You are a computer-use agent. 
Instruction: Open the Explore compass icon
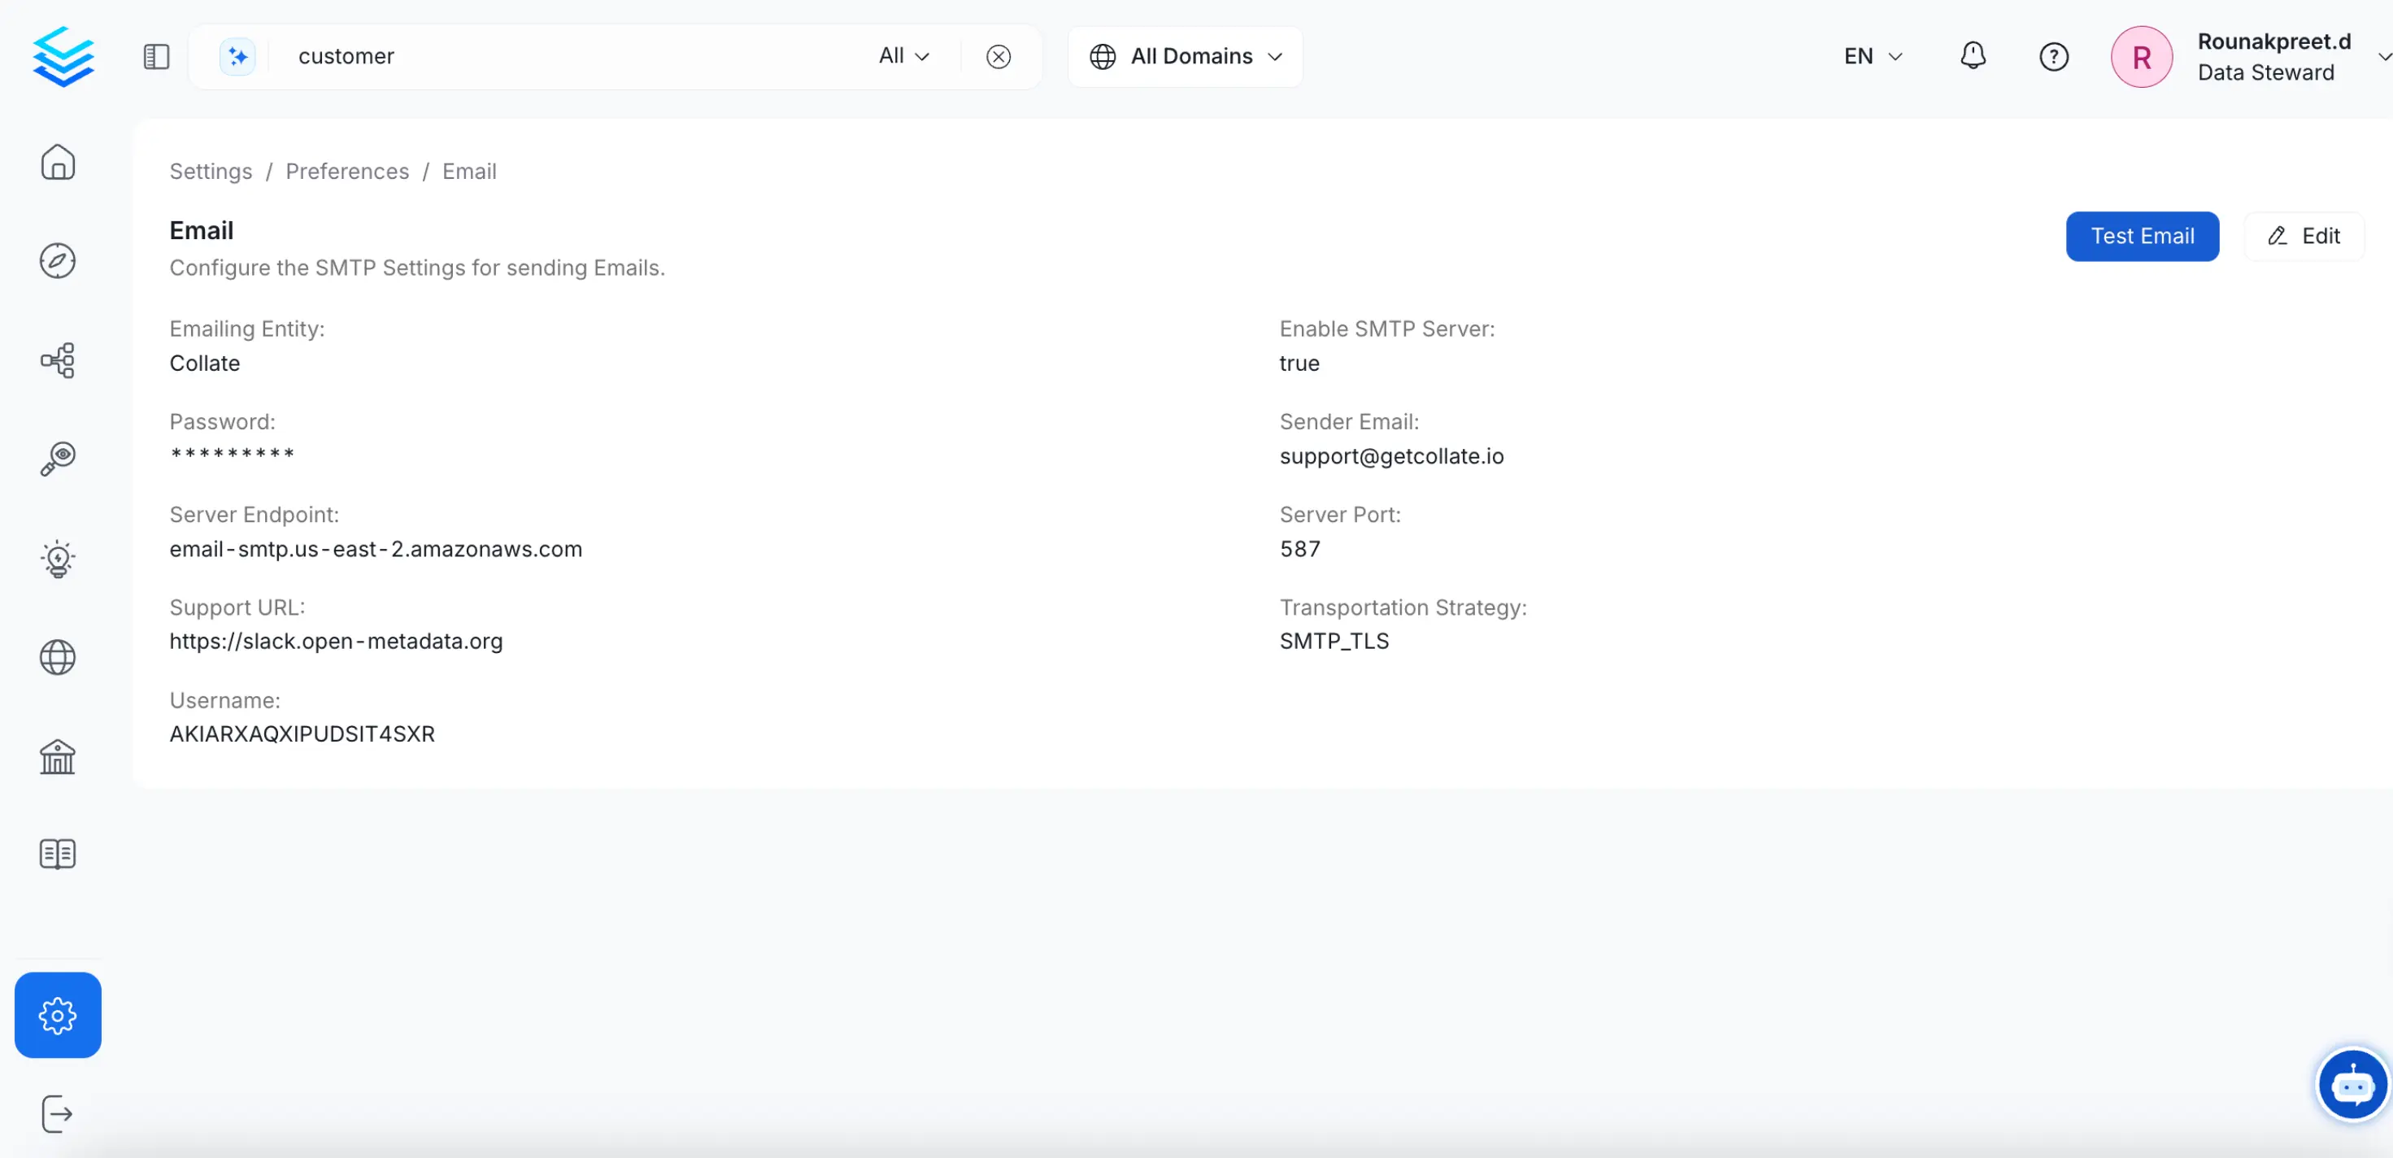[x=58, y=261]
